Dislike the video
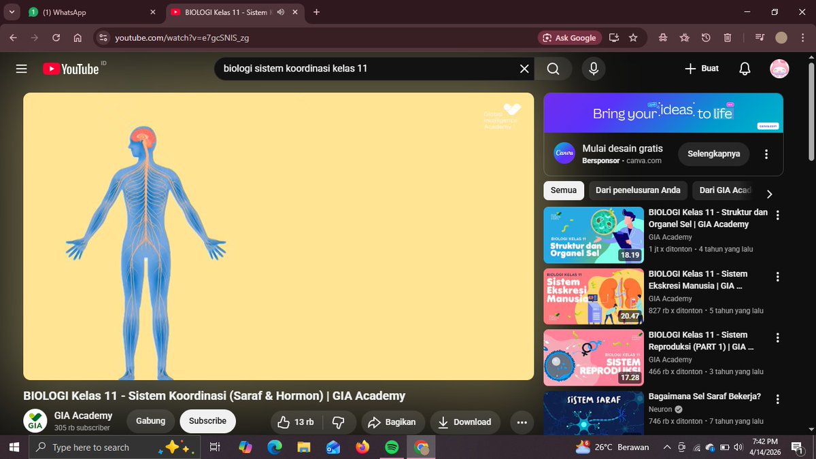 [338, 422]
